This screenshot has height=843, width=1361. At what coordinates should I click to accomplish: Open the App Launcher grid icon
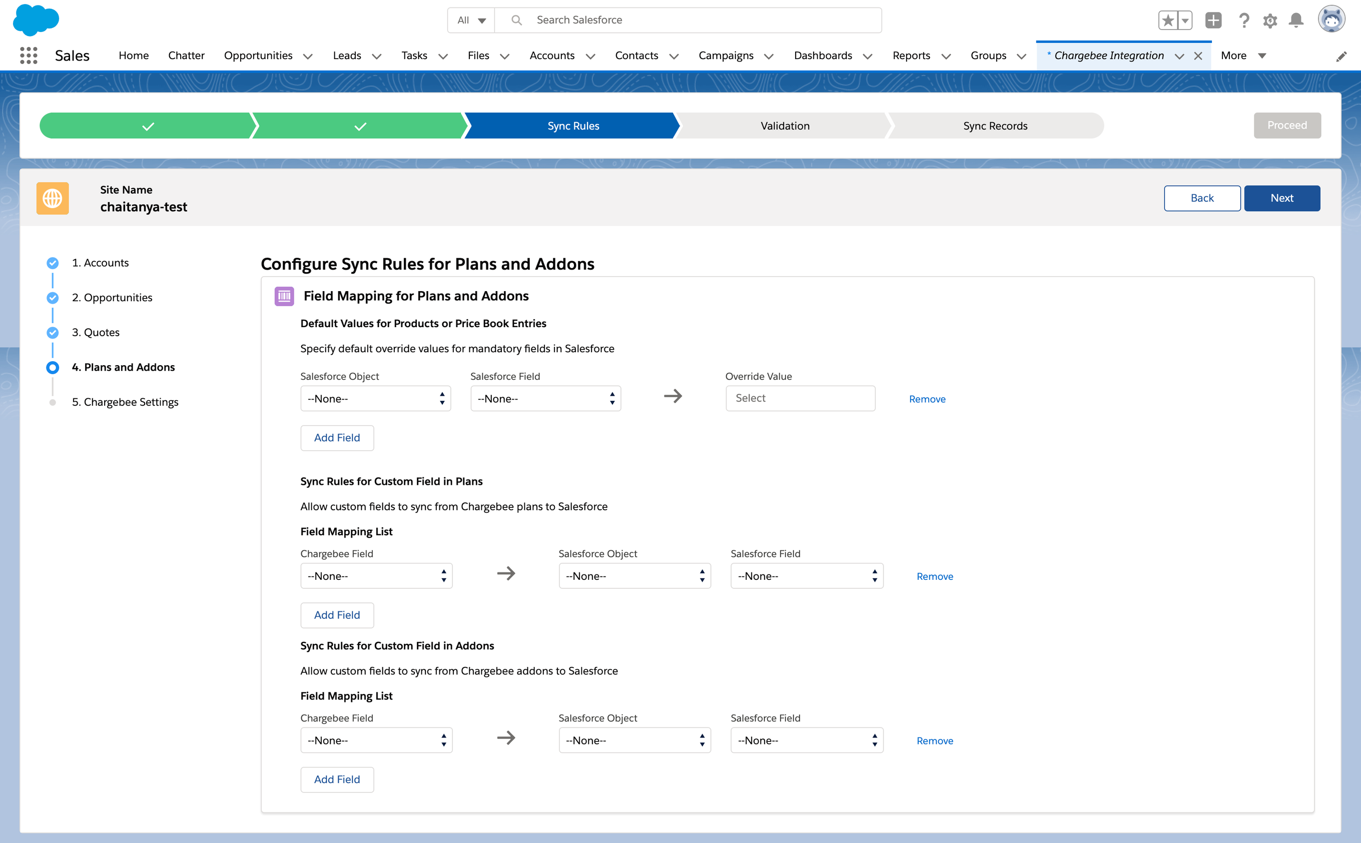pyautogui.click(x=29, y=55)
